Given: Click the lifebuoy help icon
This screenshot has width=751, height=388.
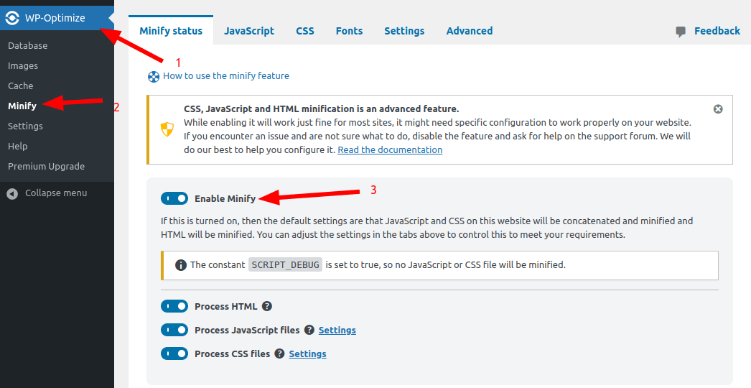Looking at the screenshot, I should [x=154, y=76].
